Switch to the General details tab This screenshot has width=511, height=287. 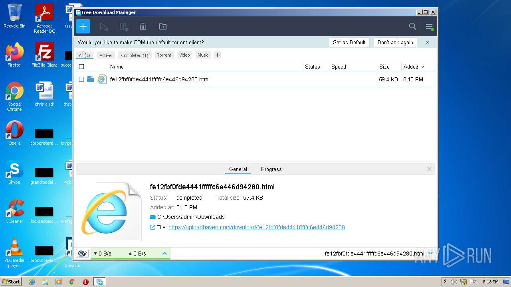238,169
